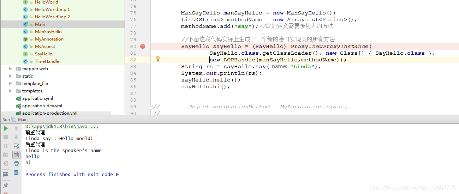Image resolution: width=459 pixels, height=194 pixels.
Task: Click sayHello.hi() statement on line 86
Action: coord(205,87)
